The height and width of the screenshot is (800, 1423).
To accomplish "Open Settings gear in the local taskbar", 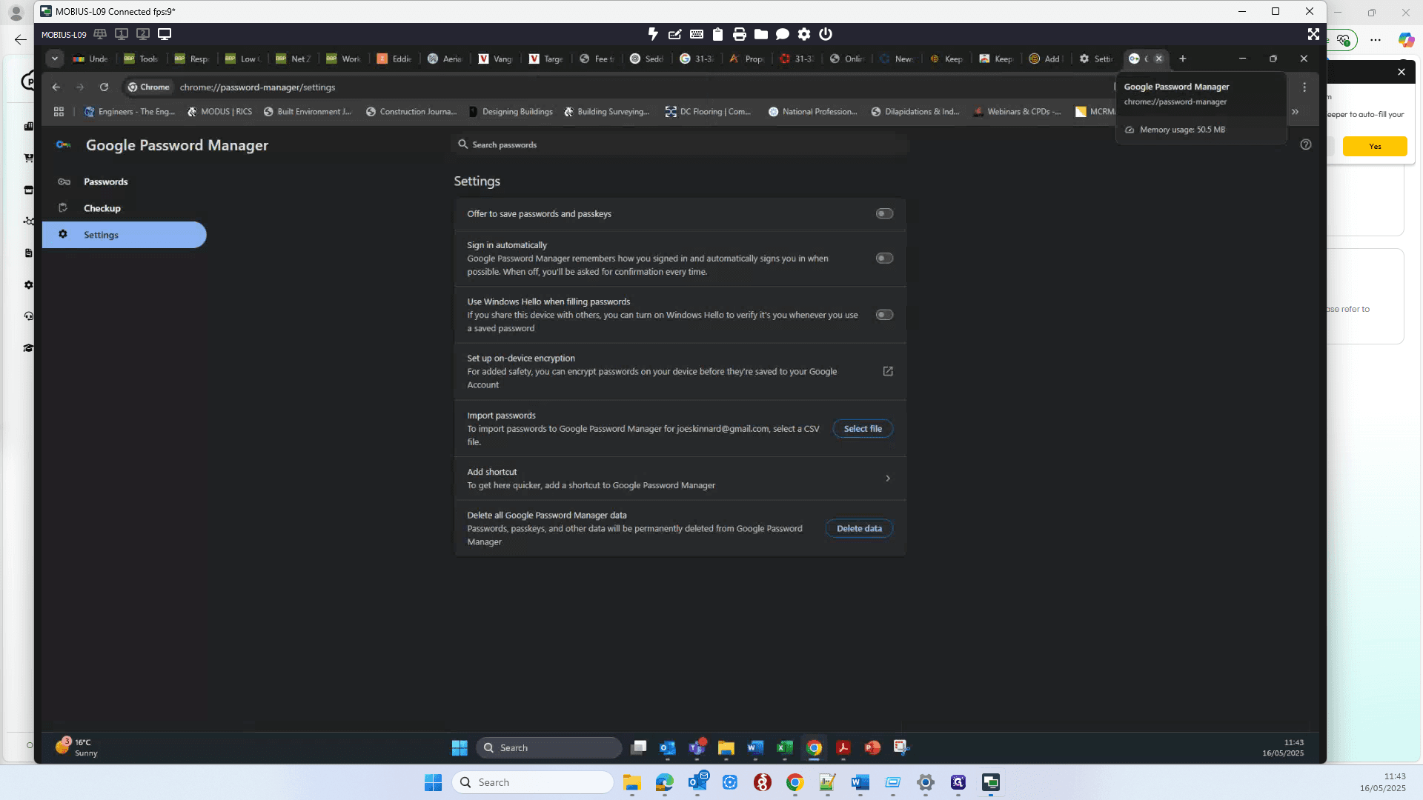I will tap(926, 782).
